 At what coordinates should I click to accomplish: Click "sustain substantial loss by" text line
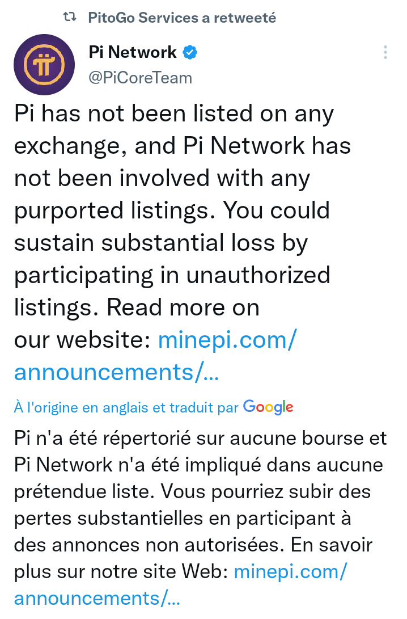[160, 243]
